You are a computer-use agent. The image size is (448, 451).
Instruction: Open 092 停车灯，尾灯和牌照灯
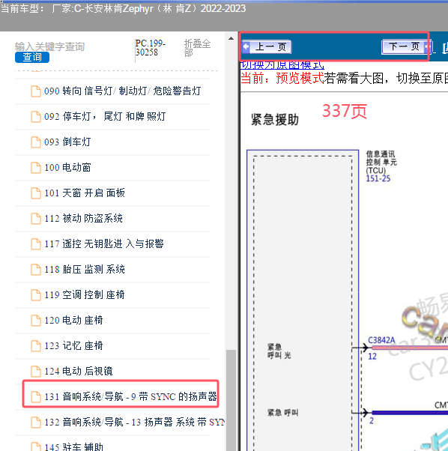pyautogui.click(x=105, y=116)
